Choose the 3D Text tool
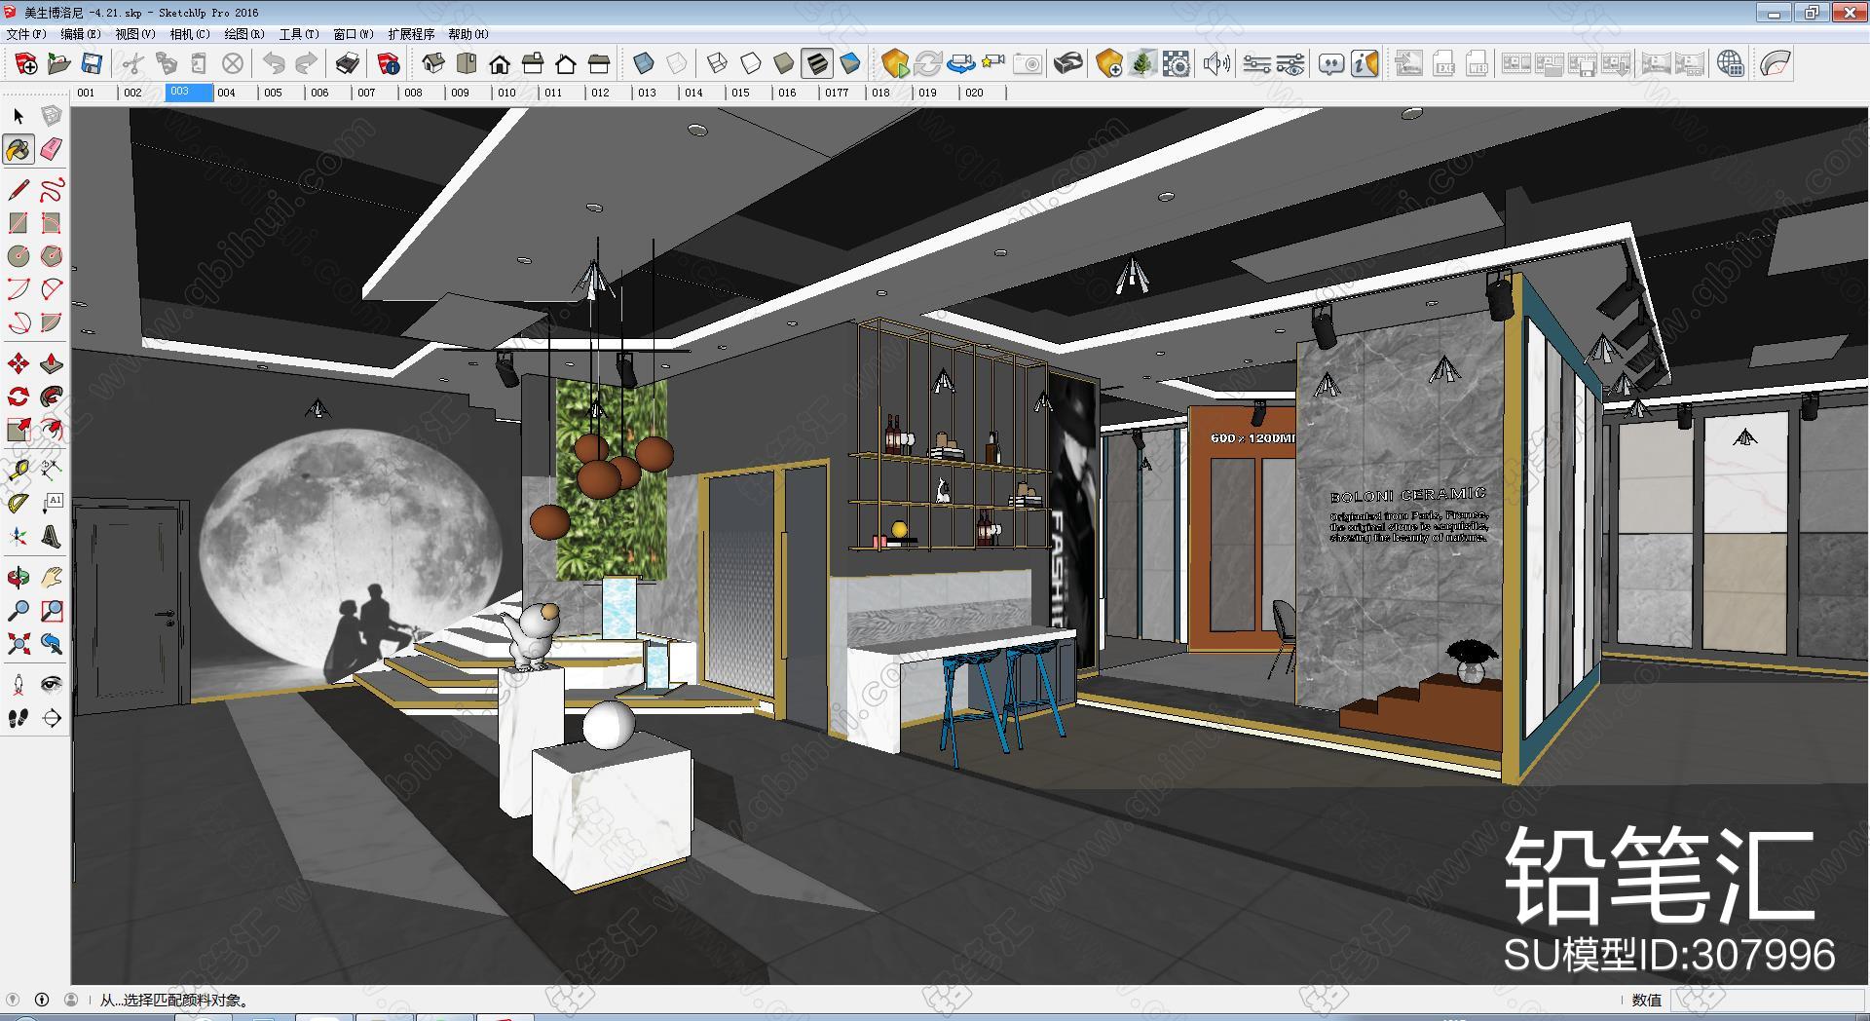The width and height of the screenshot is (1870, 1021). tap(52, 537)
